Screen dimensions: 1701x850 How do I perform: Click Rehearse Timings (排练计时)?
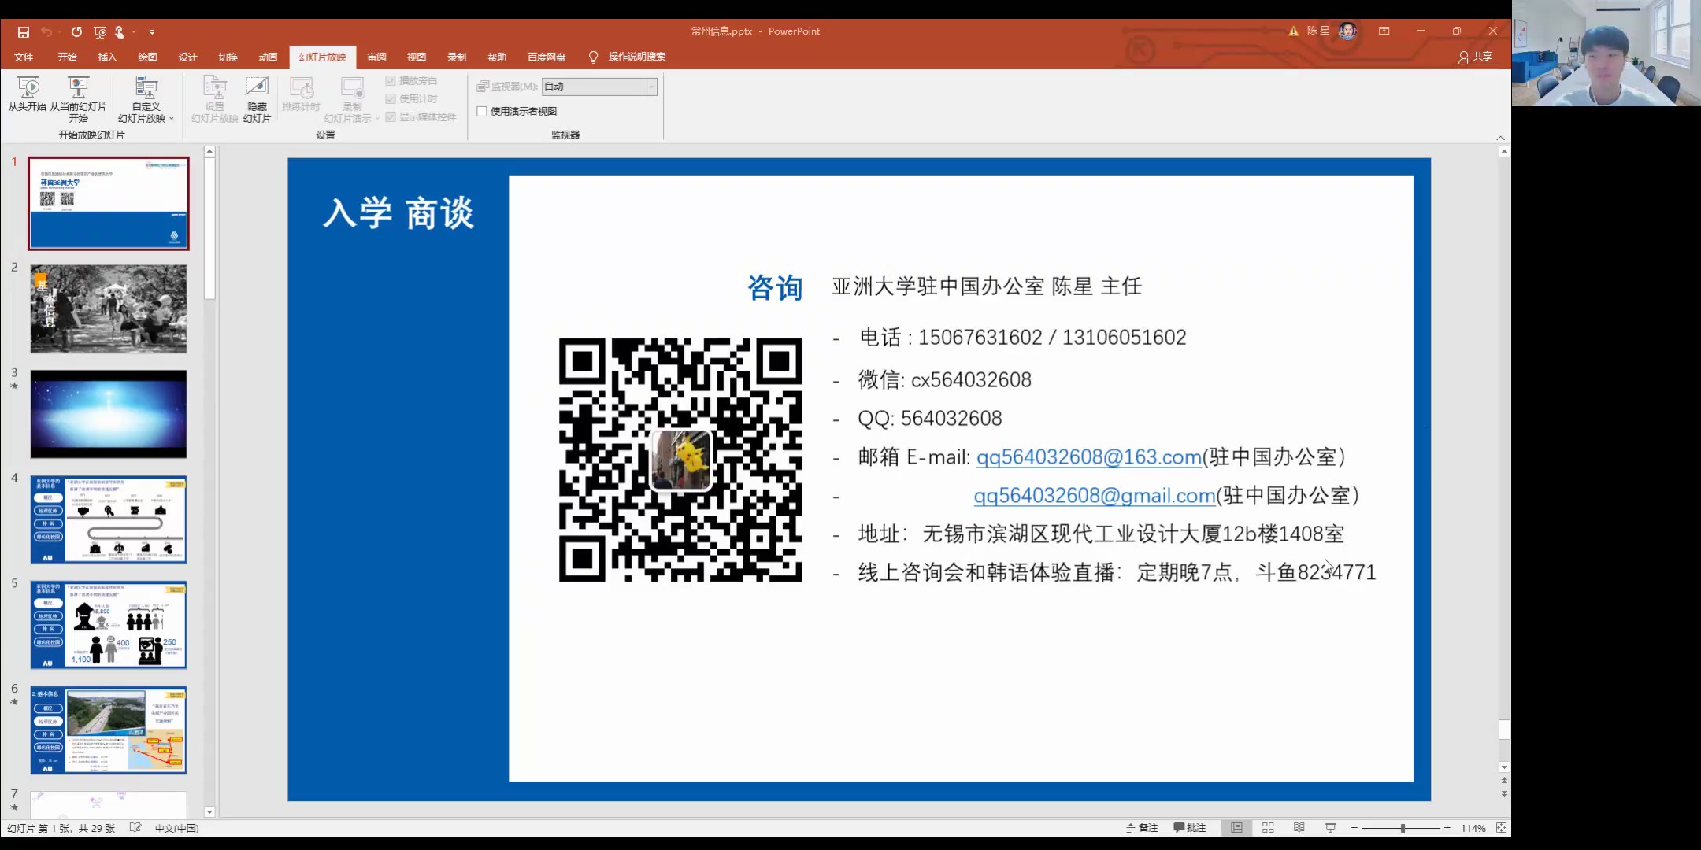pos(302,94)
